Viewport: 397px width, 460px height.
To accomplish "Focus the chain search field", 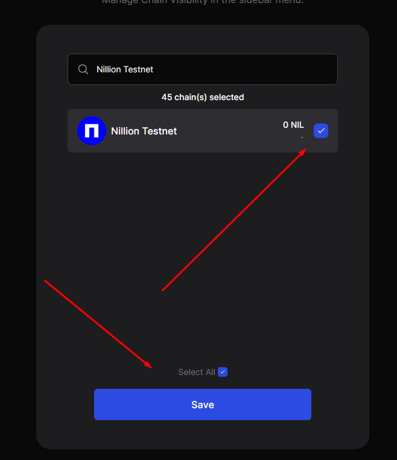I will point(203,69).
